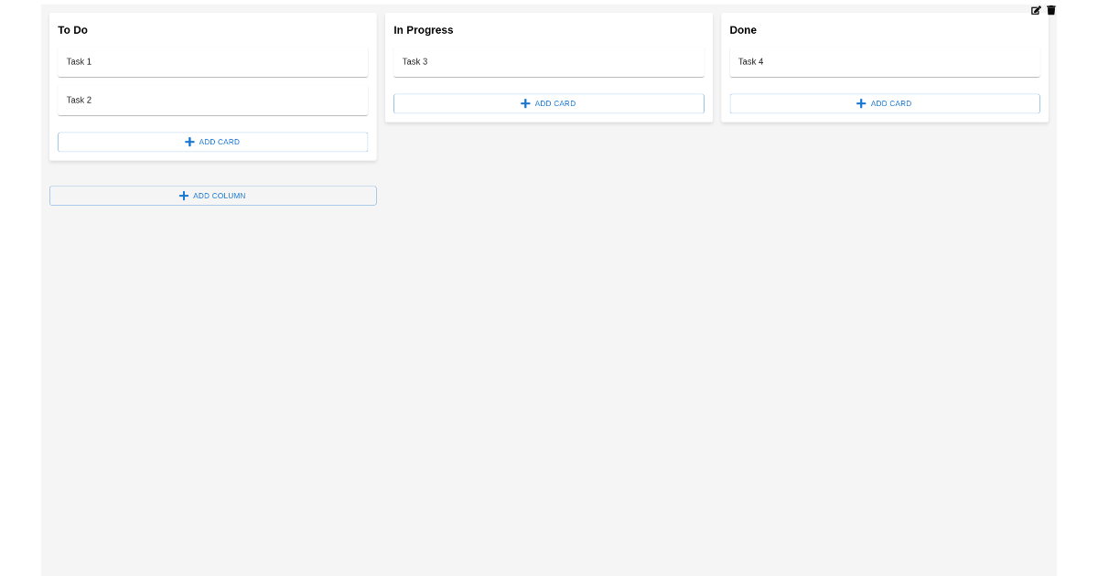Viewport: 1098px width, 576px height.
Task: Click the In Progress column title
Action: click(x=423, y=29)
